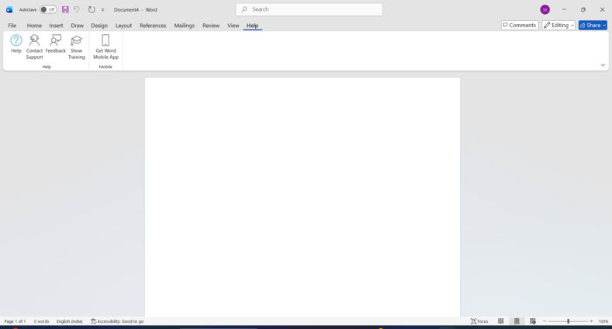Click inside the blank document page

(x=303, y=197)
